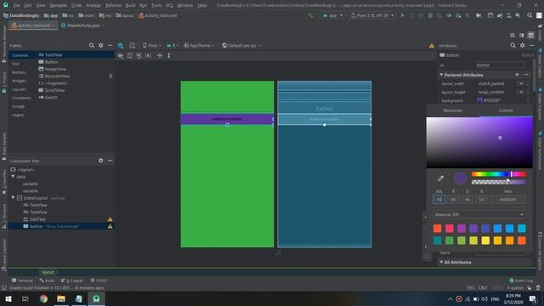Viewport: 544px width, 306px height.
Task: Click warning icon on EditText row
Action: 110,219
